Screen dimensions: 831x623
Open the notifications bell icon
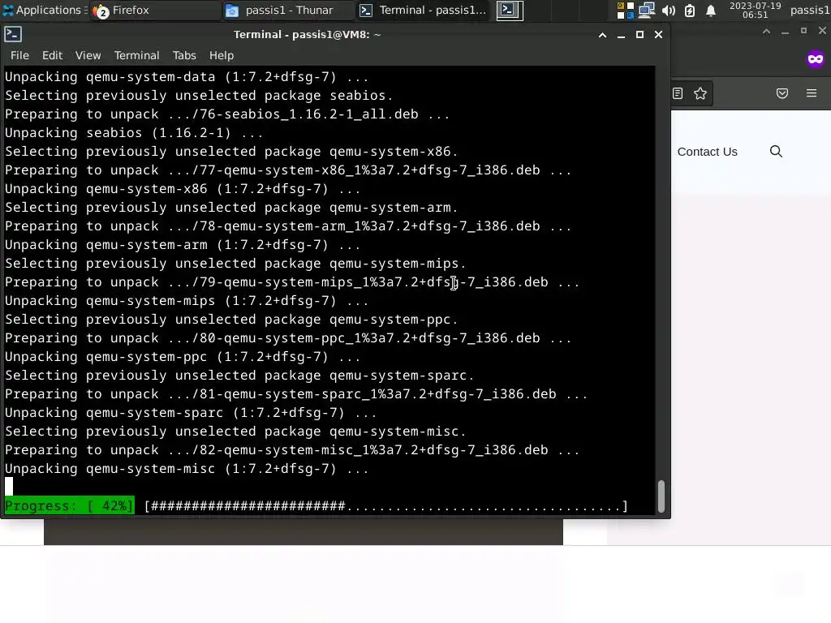[x=711, y=10]
